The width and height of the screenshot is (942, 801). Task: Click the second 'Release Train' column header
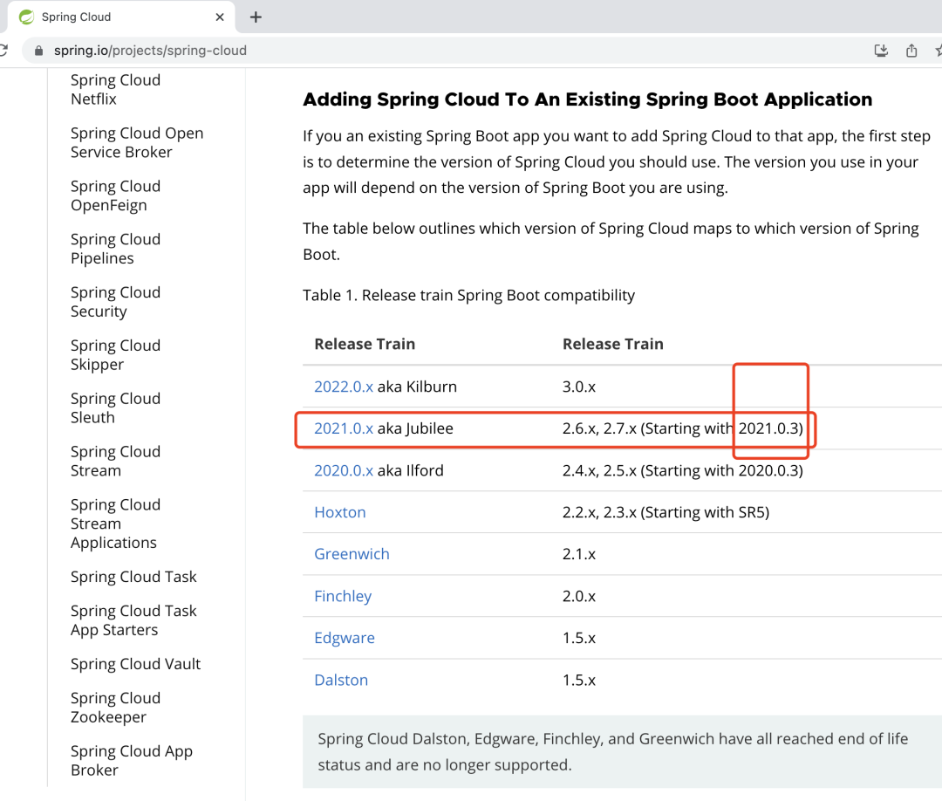click(613, 344)
